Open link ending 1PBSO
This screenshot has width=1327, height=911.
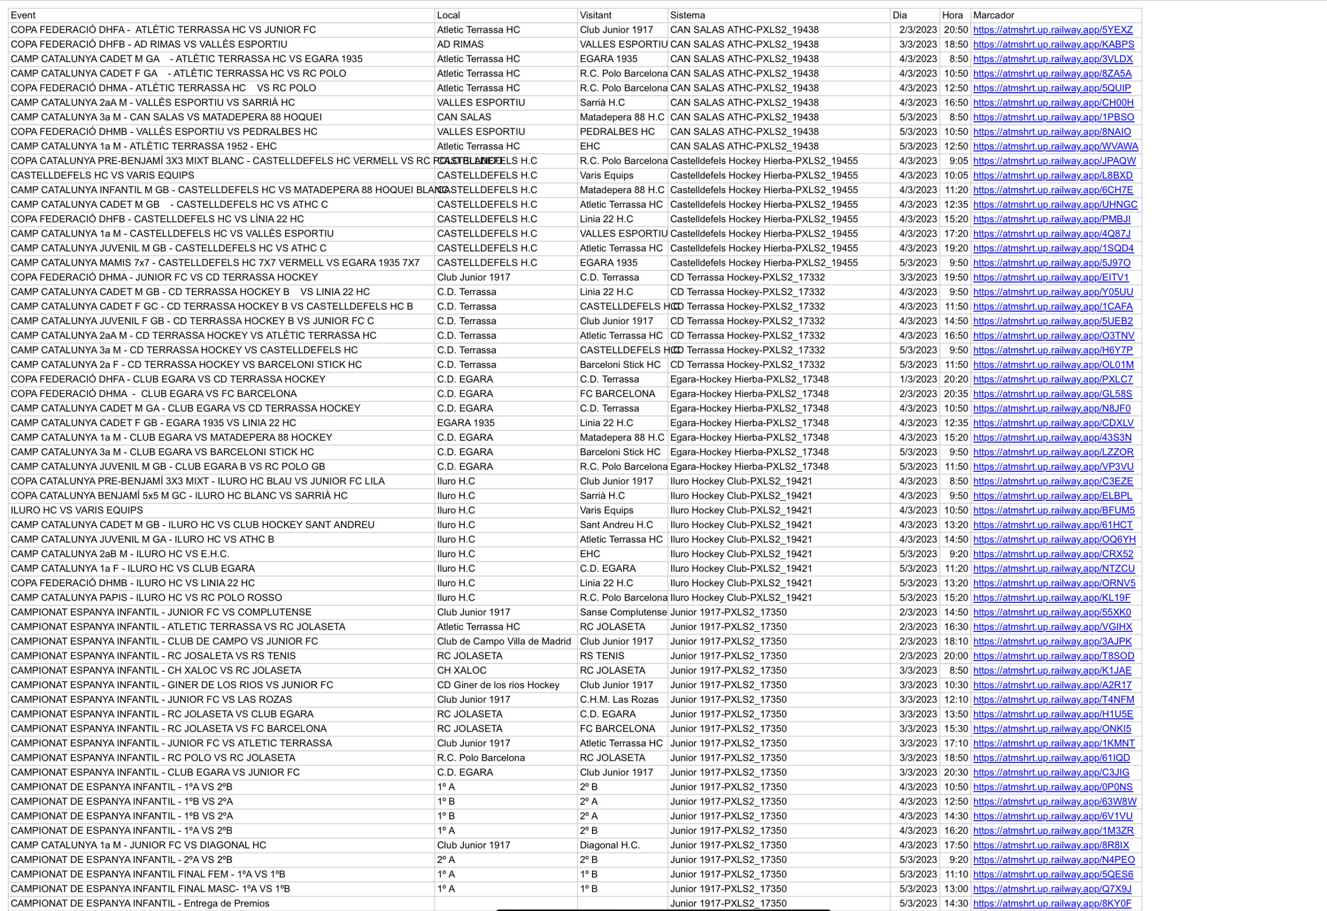click(1053, 117)
